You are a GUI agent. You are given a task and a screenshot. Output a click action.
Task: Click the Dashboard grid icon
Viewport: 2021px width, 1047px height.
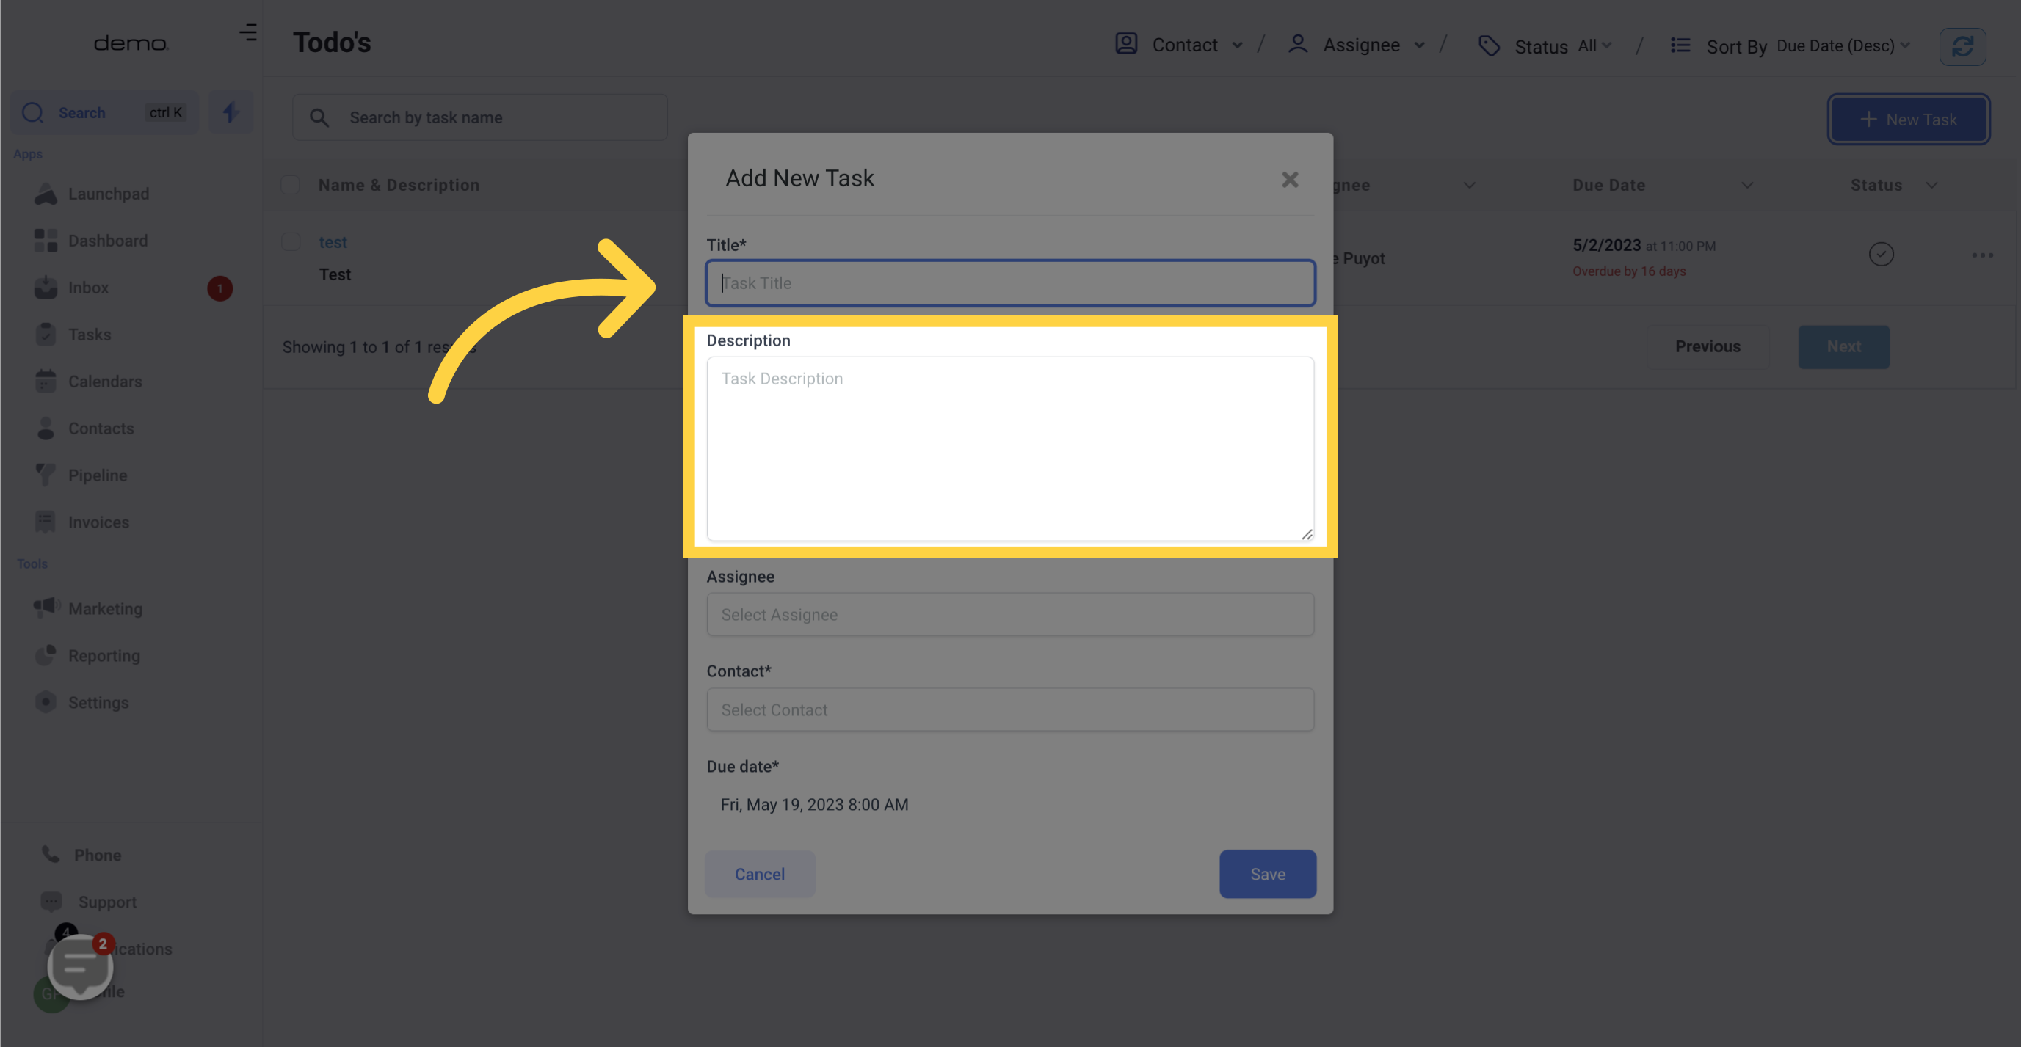coord(46,241)
